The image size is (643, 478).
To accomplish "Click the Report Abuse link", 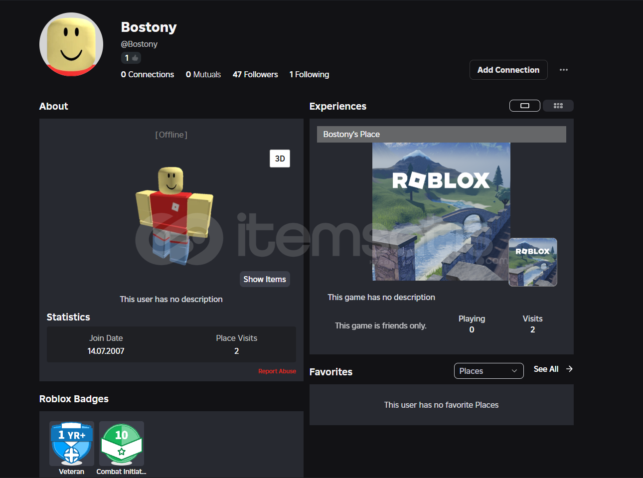I will 277,371.
